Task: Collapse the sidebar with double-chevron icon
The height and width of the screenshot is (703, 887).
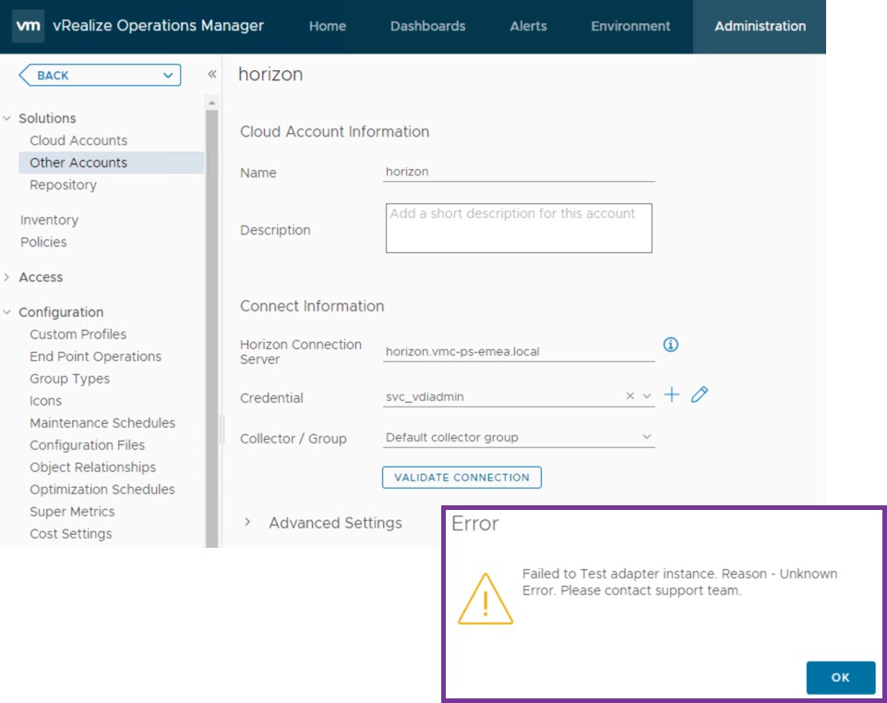Action: [212, 74]
